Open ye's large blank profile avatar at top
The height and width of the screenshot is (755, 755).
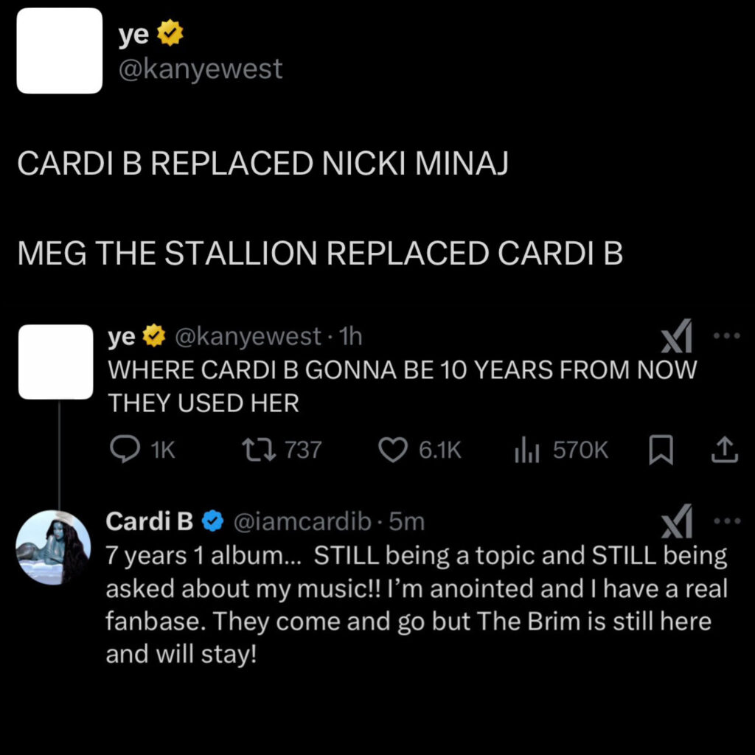[x=59, y=51]
